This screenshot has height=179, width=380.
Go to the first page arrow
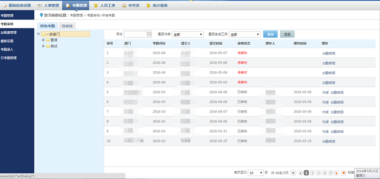[x=293, y=173]
